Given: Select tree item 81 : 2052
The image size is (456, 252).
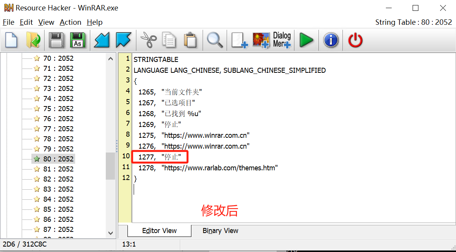Looking at the screenshot, I should point(58,169).
